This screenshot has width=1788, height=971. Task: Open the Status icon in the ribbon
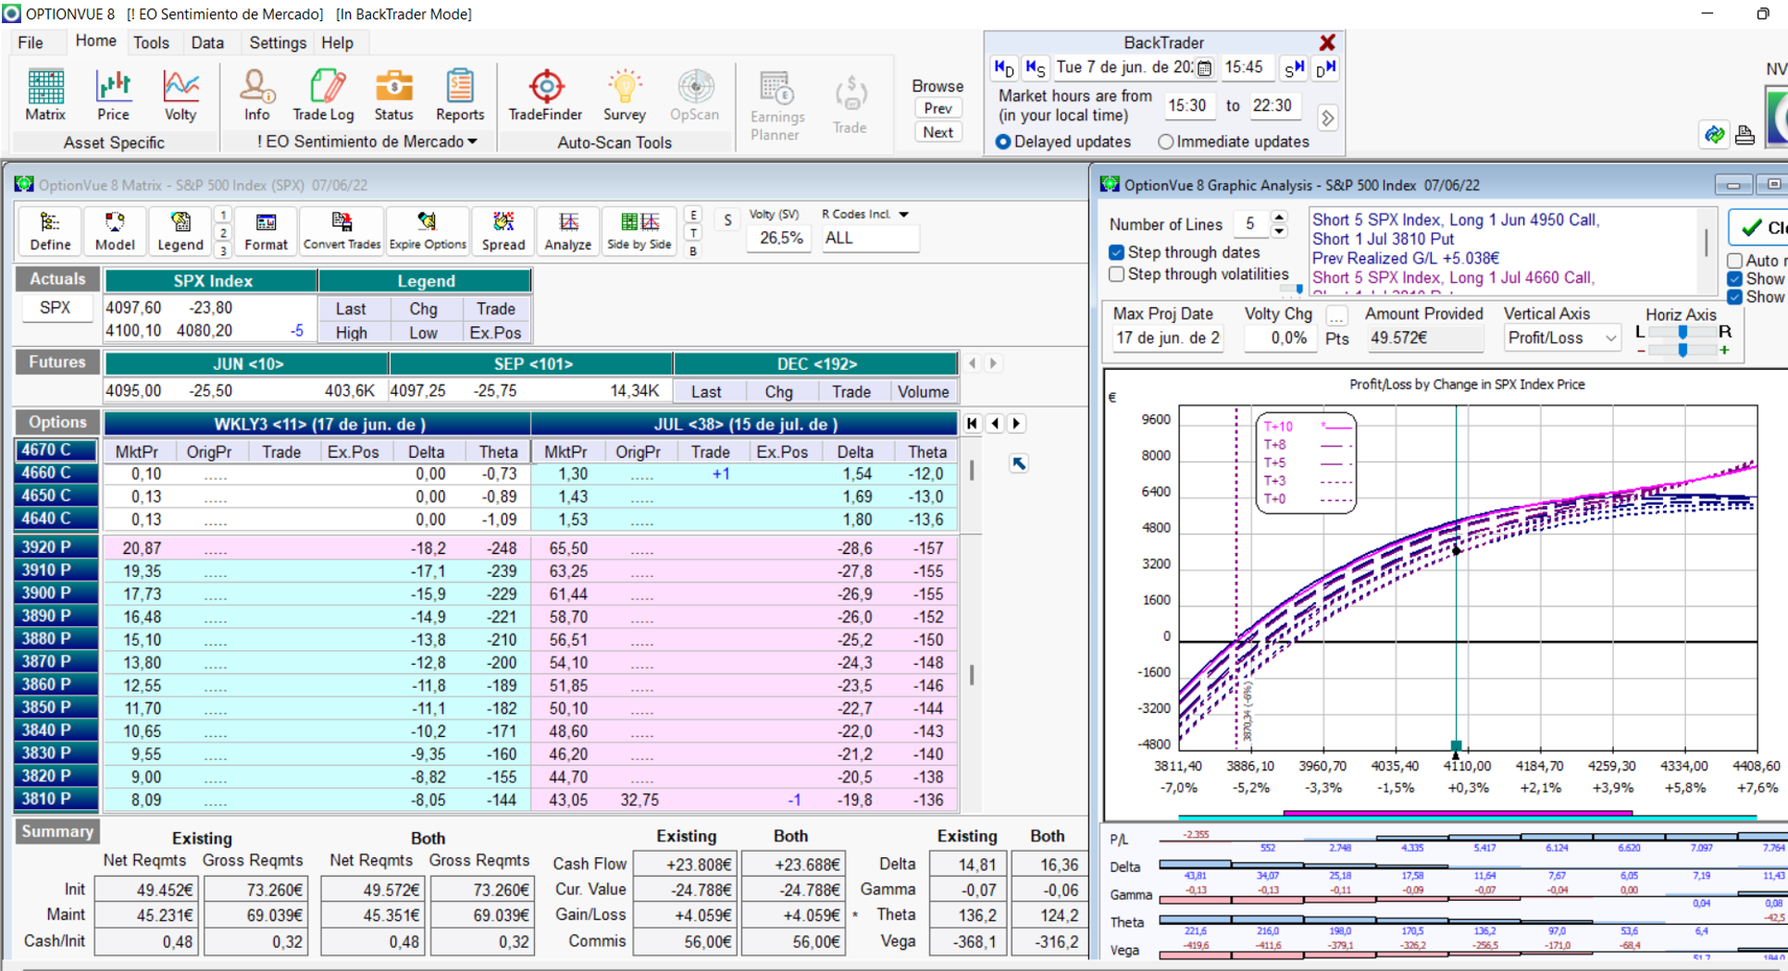(x=393, y=95)
